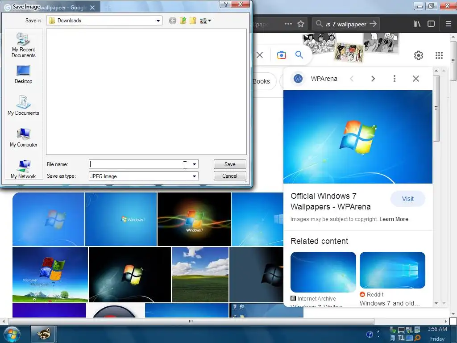This screenshot has height=343, width=457.
Task: Go to My Computer in the places bar
Action: [23, 138]
